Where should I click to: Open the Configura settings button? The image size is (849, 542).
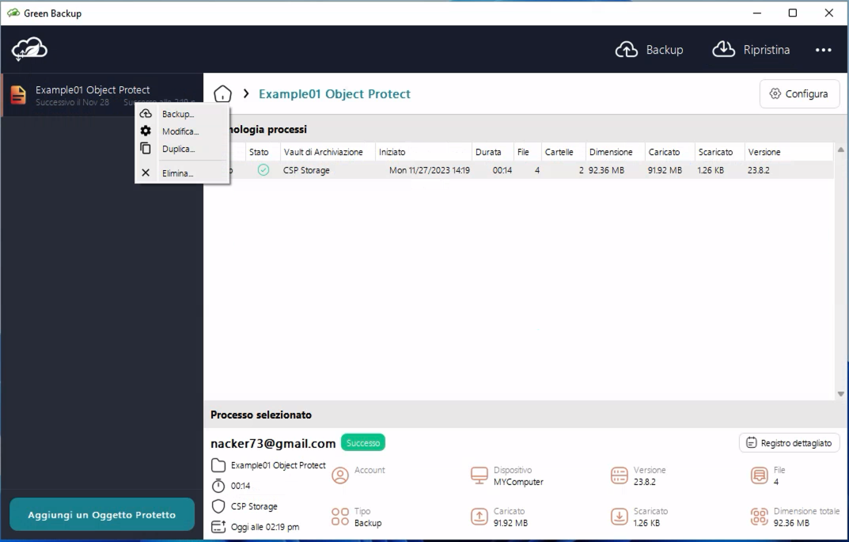798,94
